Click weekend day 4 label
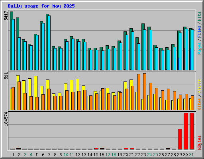This screenshot has height=159, width=204. [31, 155]
